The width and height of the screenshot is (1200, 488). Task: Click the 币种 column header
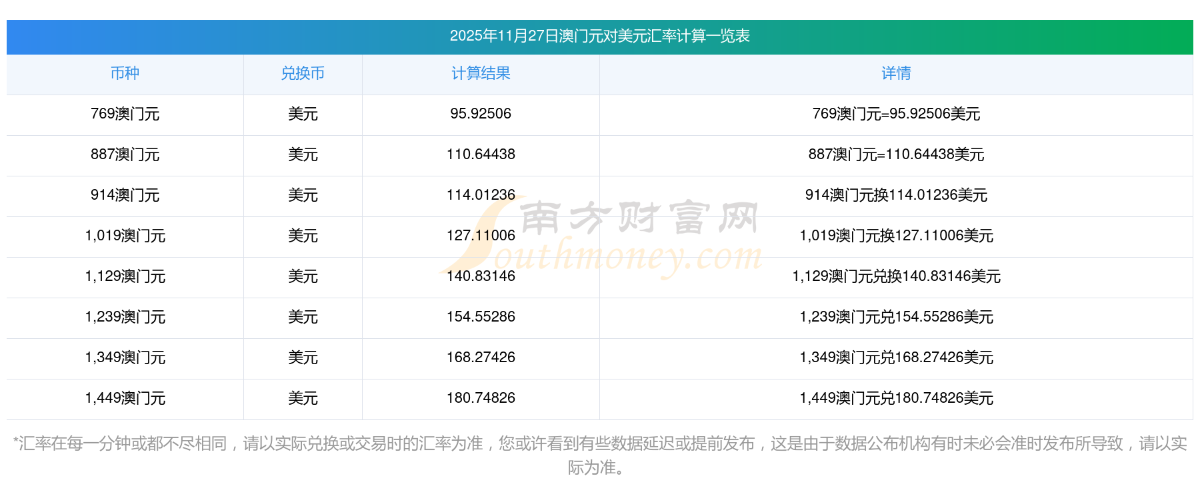[x=125, y=74]
